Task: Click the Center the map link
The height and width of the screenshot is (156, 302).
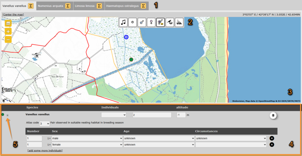Action: click(13, 15)
